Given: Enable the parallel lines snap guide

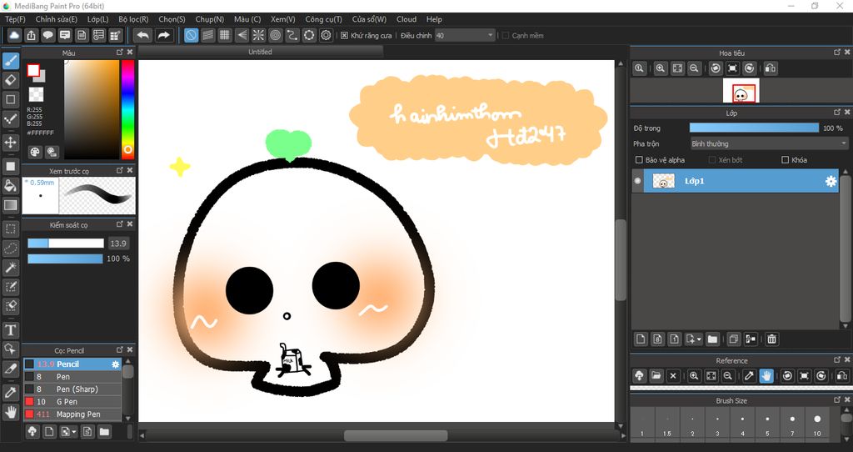Looking at the screenshot, I should tap(207, 35).
